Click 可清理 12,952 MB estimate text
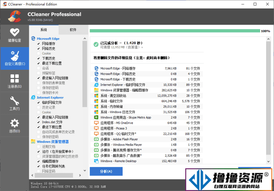This screenshot has height=191, width=274. point(122,47)
